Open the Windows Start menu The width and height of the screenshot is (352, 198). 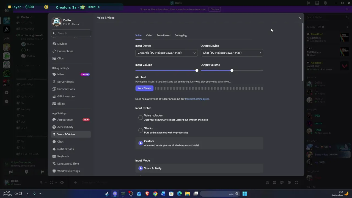pos(244,194)
